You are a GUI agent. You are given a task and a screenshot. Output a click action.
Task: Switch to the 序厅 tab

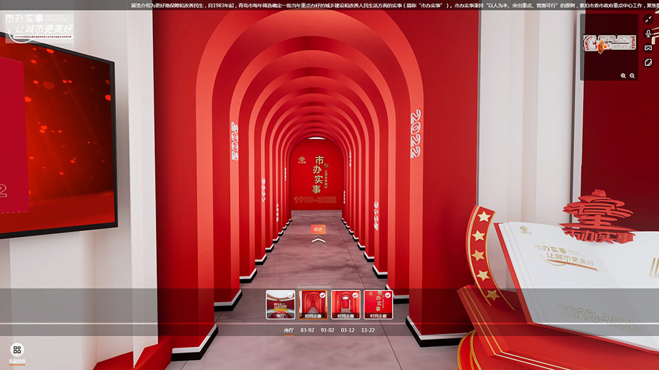pyautogui.click(x=289, y=330)
